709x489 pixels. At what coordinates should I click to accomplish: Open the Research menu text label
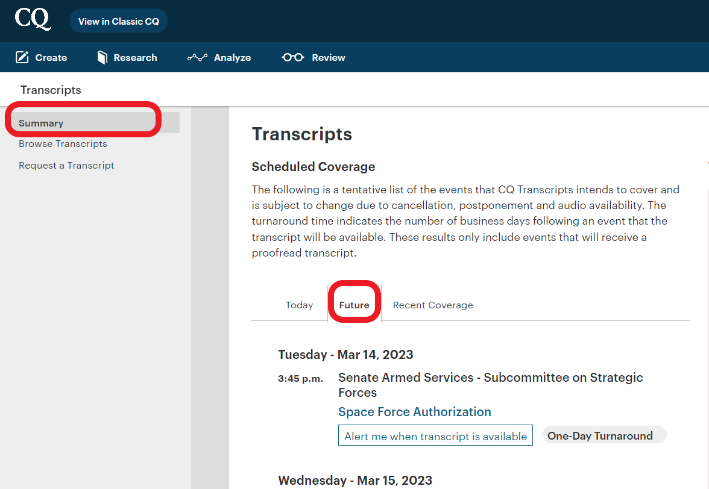pos(135,58)
